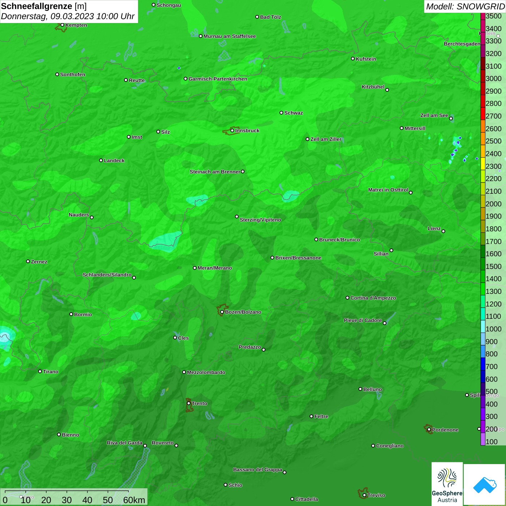The image size is (506, 506).
Task: Click the Garmisch-Partenkirchen label
Action: click(x=218, y=79)
